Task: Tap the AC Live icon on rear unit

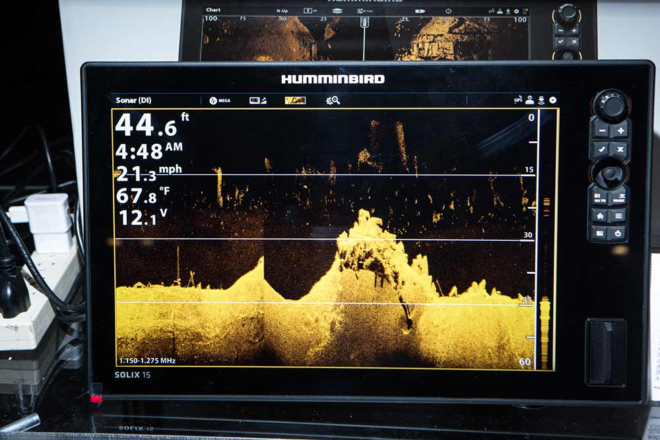Action: pos(365,11)
